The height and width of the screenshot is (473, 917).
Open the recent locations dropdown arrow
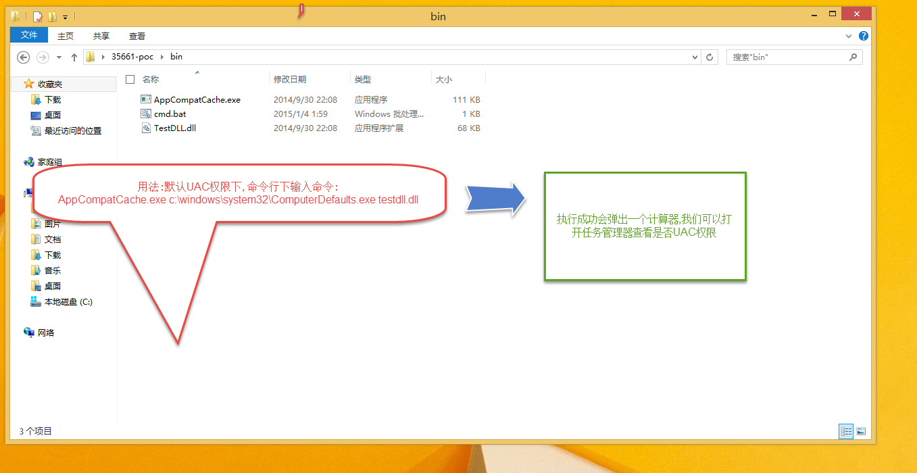click(x=59, y=57)
